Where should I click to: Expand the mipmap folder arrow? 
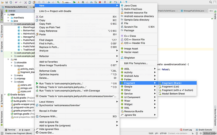click(x=12, y=78)
